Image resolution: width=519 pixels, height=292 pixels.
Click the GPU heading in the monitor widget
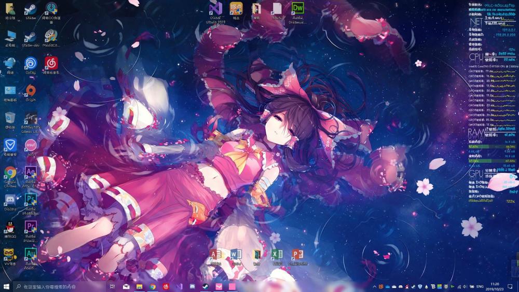[x=476, y=173]
